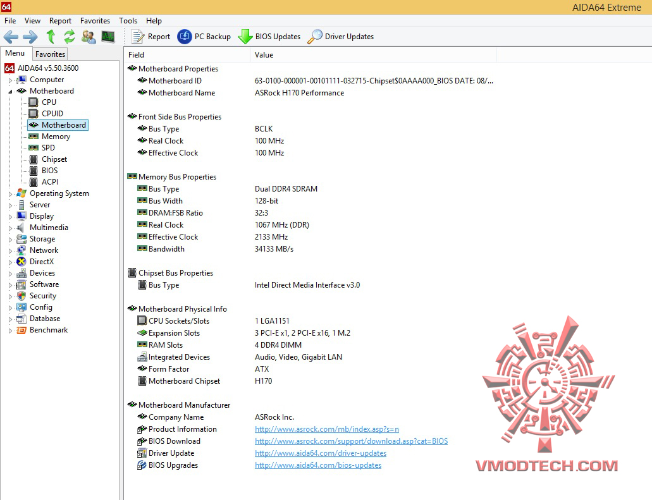Click the Forward navigation arrow
The height and width of the screenshot is (500, 652).
[30, 37]
